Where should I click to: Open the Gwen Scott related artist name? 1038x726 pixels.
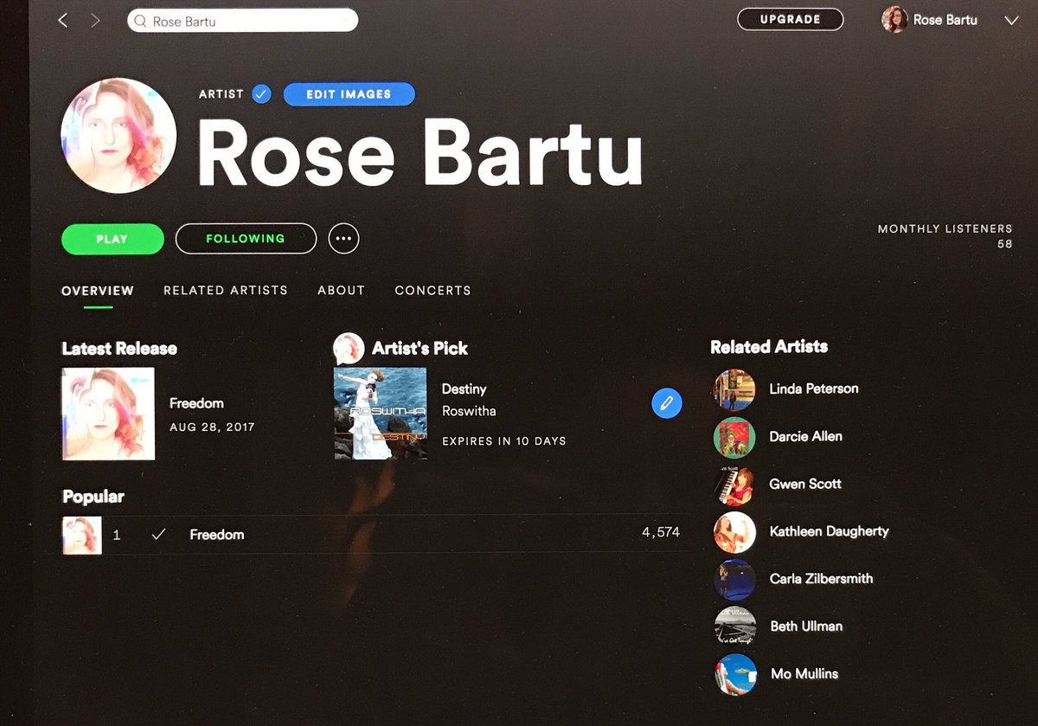click(x=805, y=485)
